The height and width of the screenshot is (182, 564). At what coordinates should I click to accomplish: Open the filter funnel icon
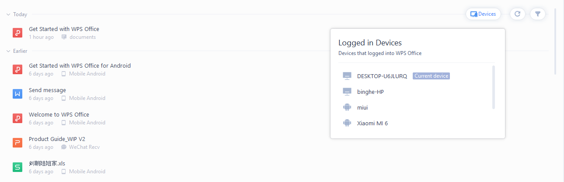coord(538,14)
